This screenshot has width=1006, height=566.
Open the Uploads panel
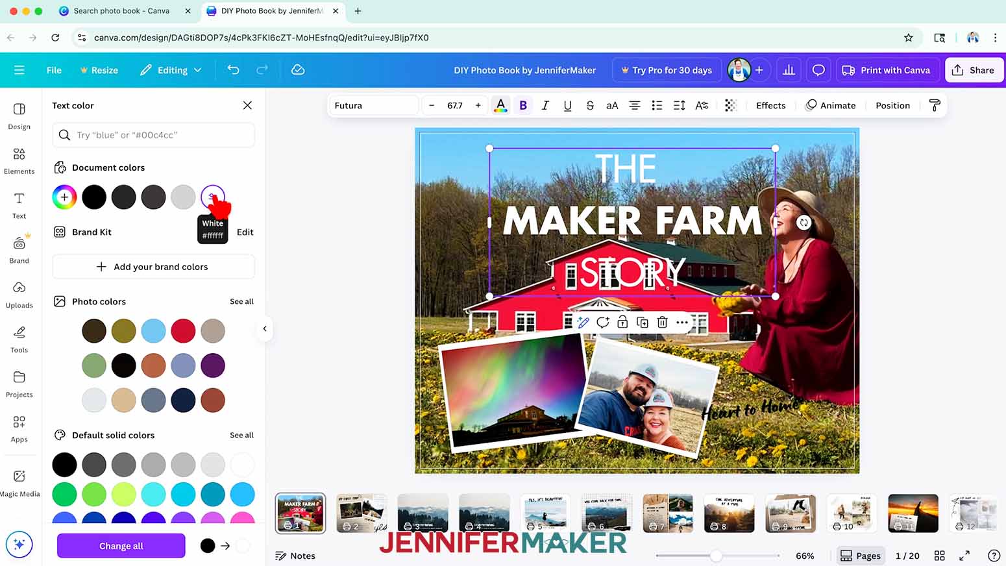coord(19,295)
